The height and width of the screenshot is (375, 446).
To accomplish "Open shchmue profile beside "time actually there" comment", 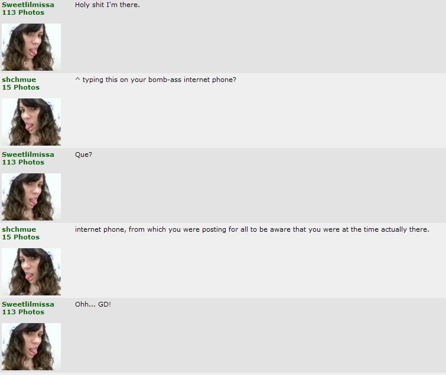I will pos(19,229).
